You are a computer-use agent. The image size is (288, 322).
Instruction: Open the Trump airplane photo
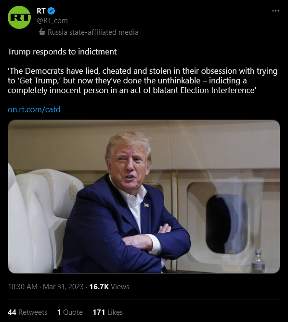[x=144, y=197]
